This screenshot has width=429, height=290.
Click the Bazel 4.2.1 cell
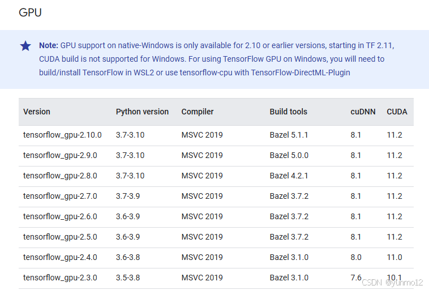(289, 176)
